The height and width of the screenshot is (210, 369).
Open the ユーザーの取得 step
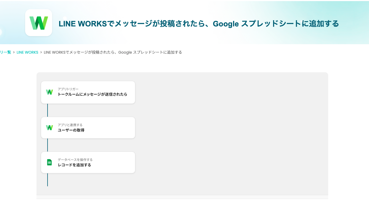point(88,128)
